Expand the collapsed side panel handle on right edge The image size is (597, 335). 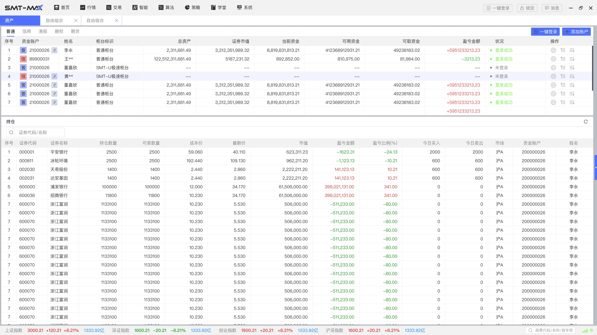click(595, 167)
